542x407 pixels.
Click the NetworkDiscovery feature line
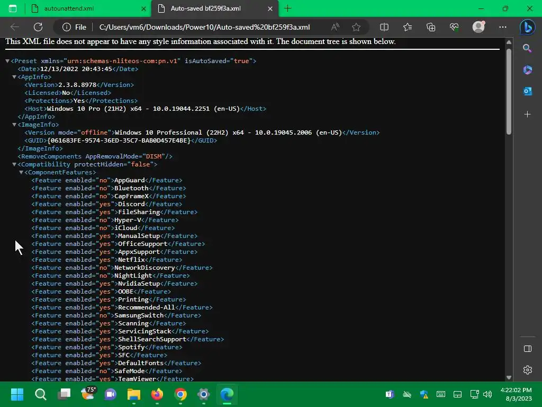(x=122, y=268)
